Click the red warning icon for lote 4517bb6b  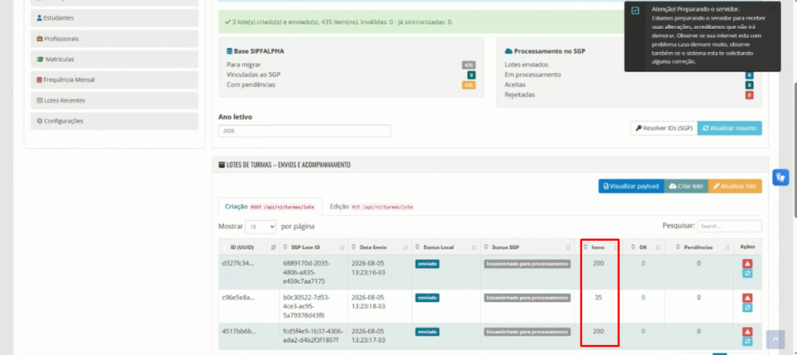747,332
